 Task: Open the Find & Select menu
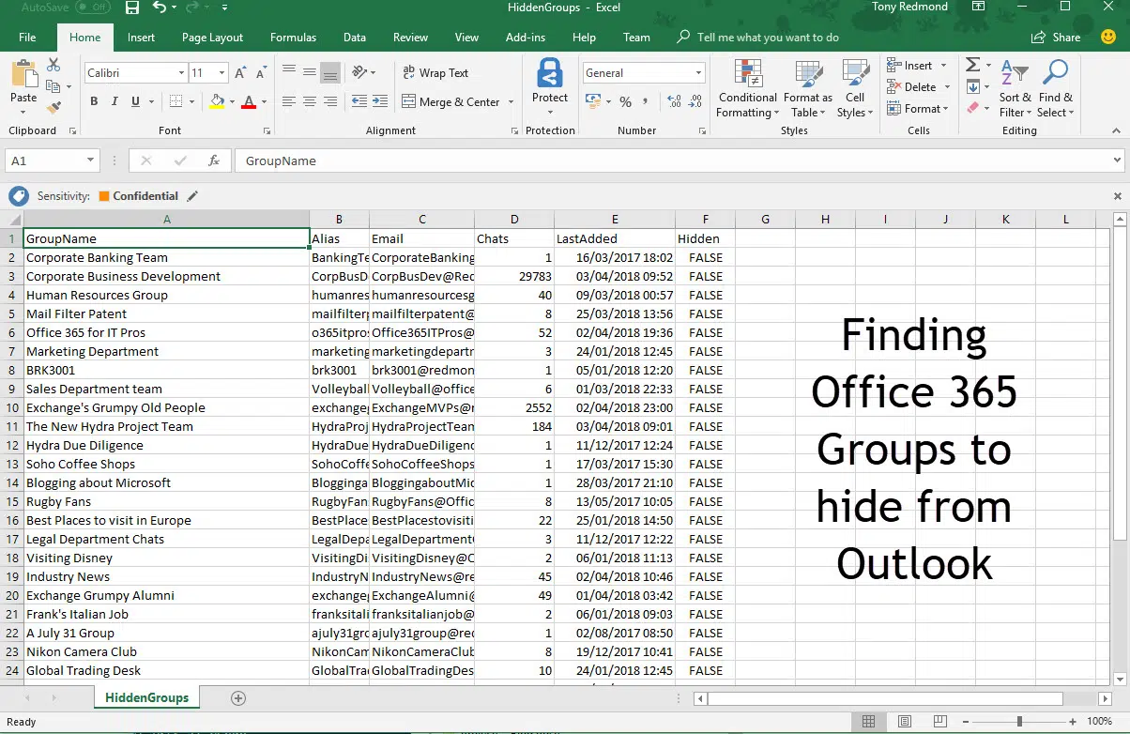(1056, 89)
